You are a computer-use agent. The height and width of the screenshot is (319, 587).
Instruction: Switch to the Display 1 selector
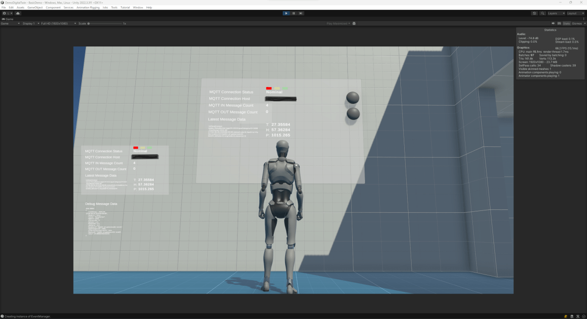[28, 23]
